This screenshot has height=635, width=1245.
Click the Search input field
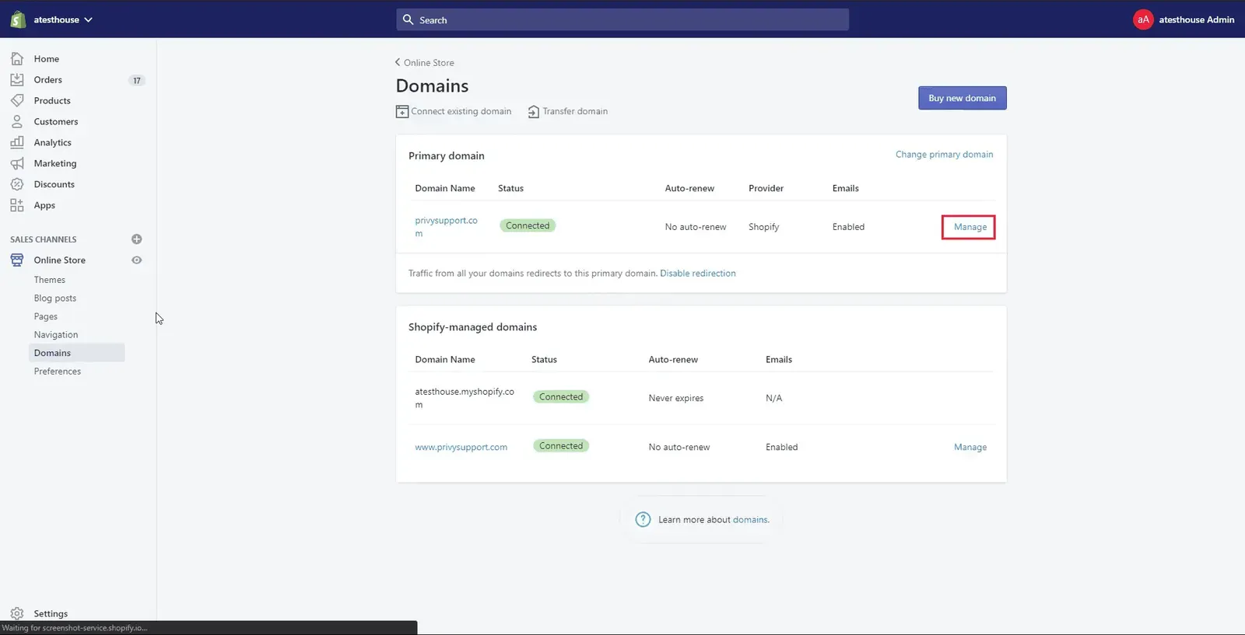click(622, 19)
